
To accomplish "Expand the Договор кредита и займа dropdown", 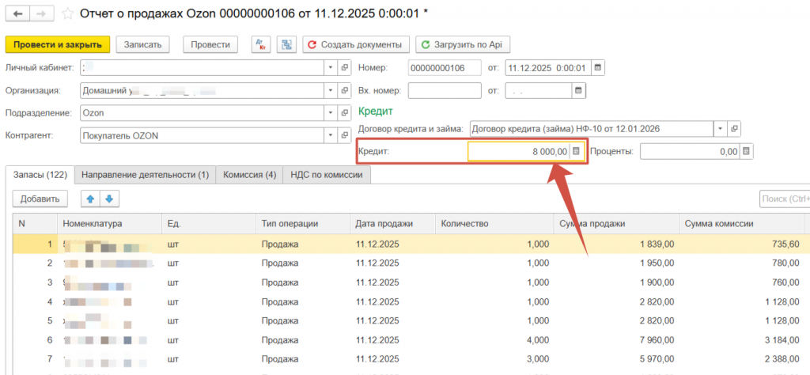I will pos(720,128).
